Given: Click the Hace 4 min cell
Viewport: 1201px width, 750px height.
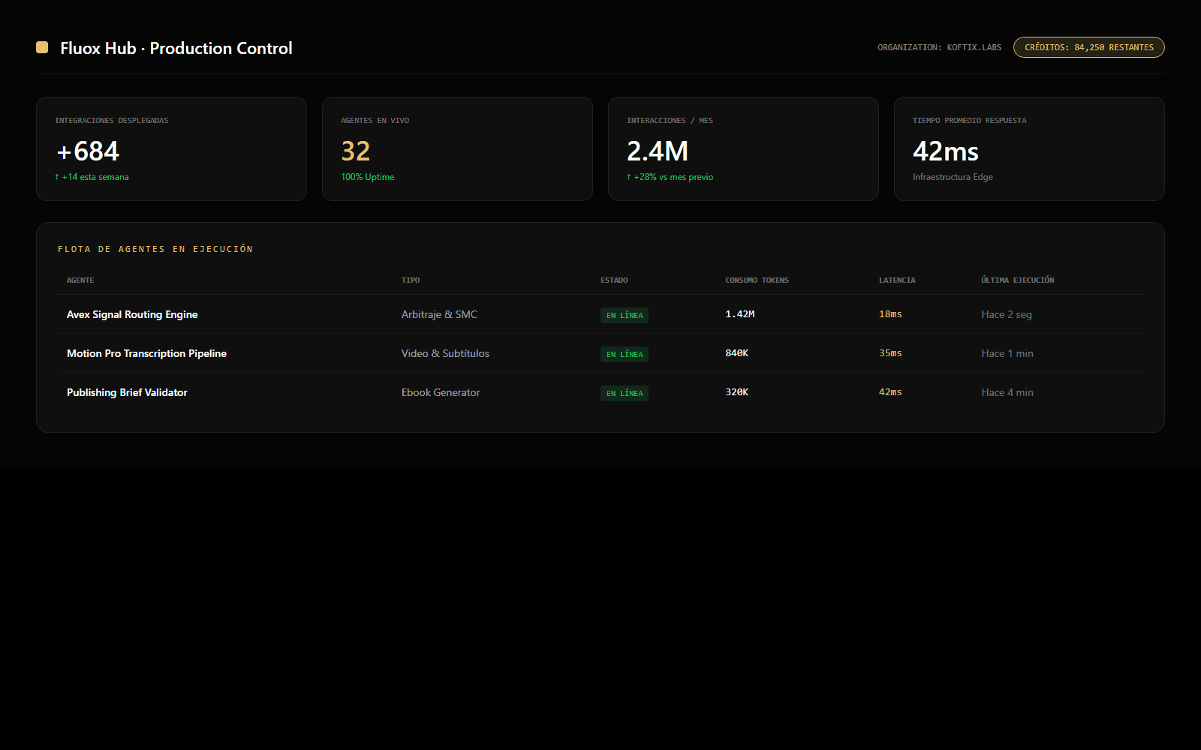Looking at the screenshot, I should tap(1007, 392).
